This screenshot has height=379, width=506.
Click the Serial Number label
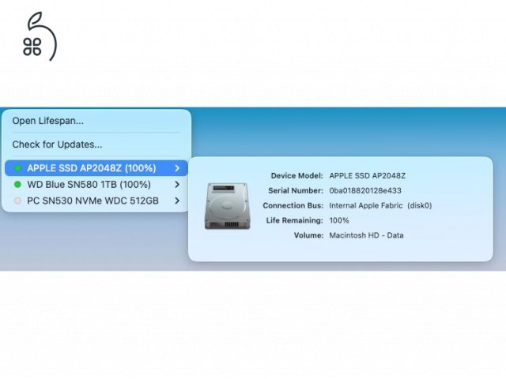point(296,190)
